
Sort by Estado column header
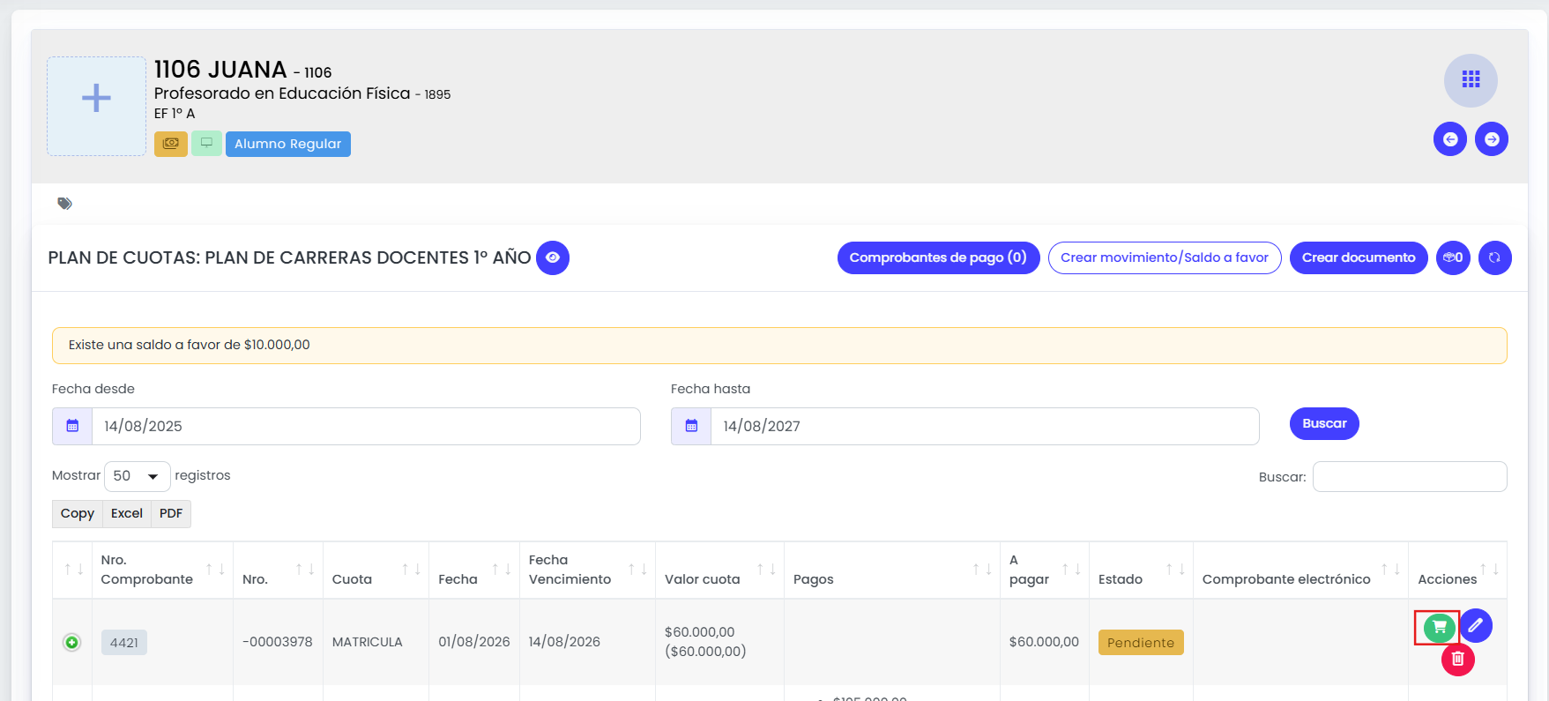(1141, 570)
